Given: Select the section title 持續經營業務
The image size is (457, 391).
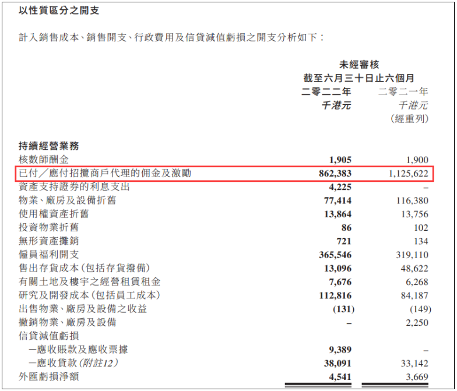Looking at the screenshot, I should point(49,146).
